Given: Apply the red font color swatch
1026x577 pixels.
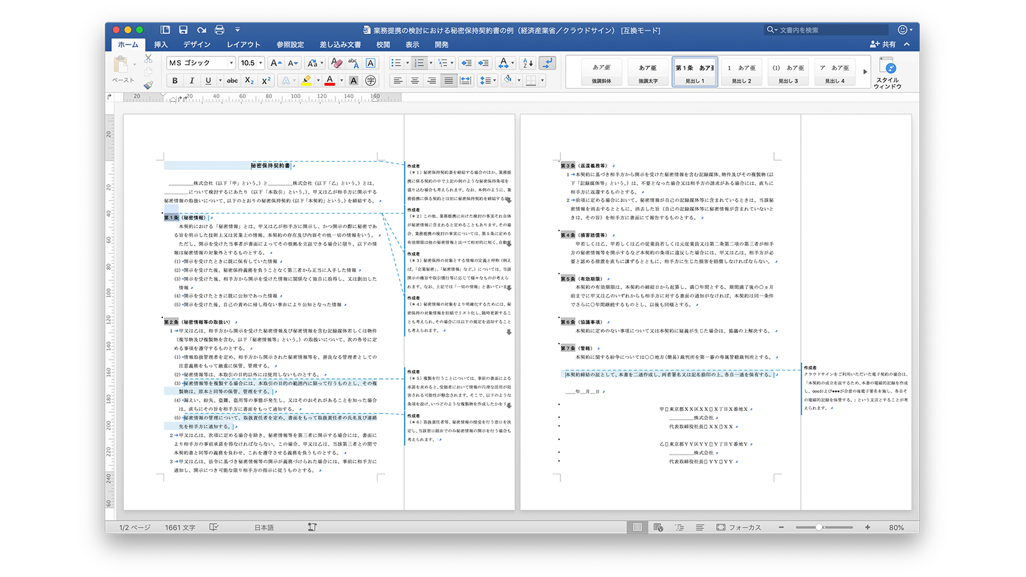Looking at the screenshot, I should point(330,80).
